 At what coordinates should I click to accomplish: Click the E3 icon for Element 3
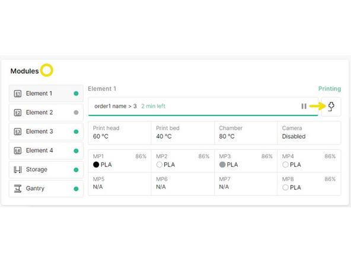(18, 131)
